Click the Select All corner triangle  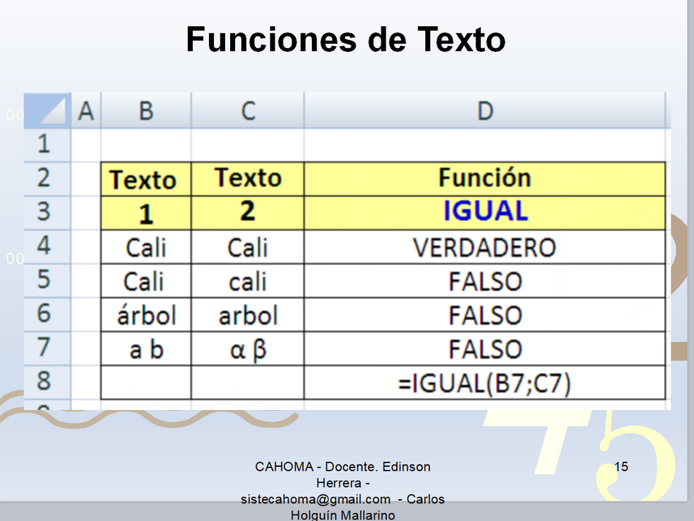coord(47,111)
